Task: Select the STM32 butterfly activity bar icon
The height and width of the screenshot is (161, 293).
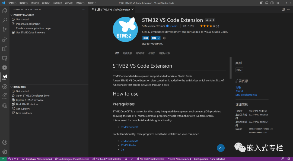Action: click(5, 77)
